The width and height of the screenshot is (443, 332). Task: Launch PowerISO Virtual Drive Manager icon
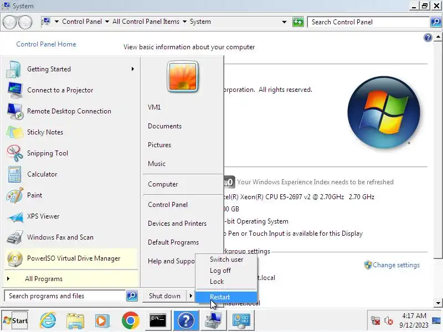[x=15, y=258]
